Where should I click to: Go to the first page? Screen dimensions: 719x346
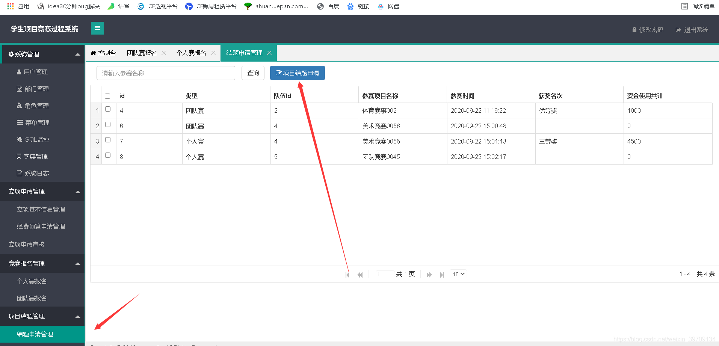tap(347, 275)
